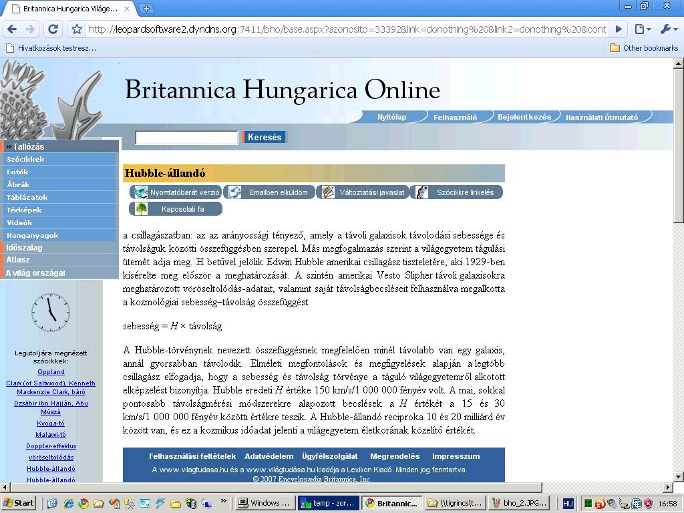
Task: Open Felhasználási feltételek footer link
Action: pyautogui.click(x=192, y=456)
